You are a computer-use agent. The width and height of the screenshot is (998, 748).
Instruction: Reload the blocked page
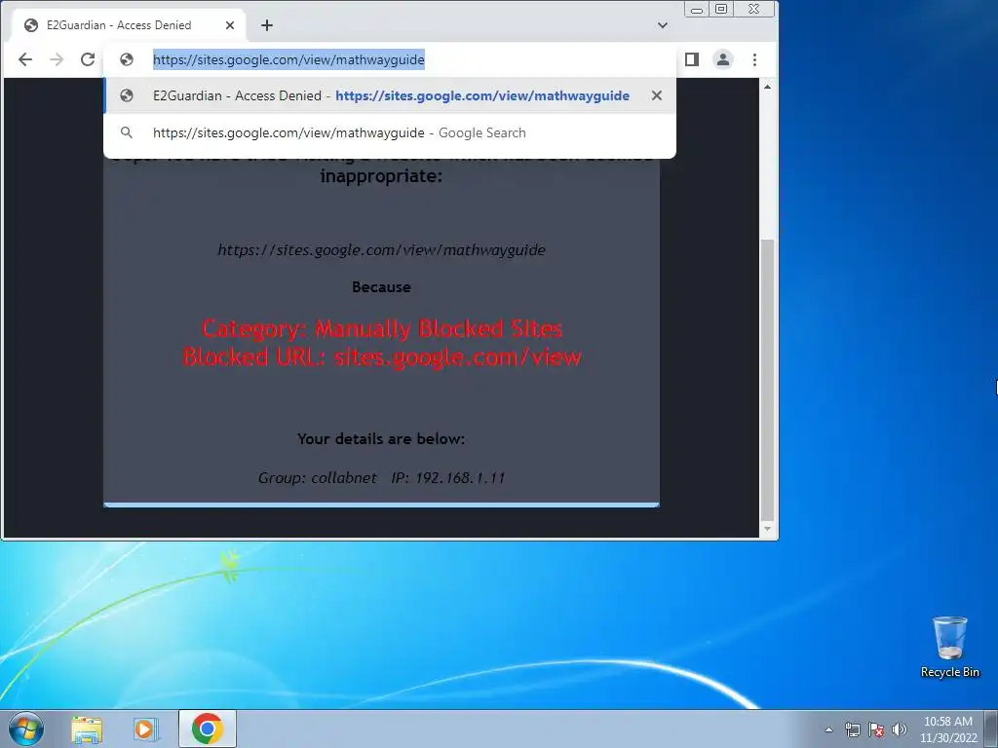pos(88,59)
